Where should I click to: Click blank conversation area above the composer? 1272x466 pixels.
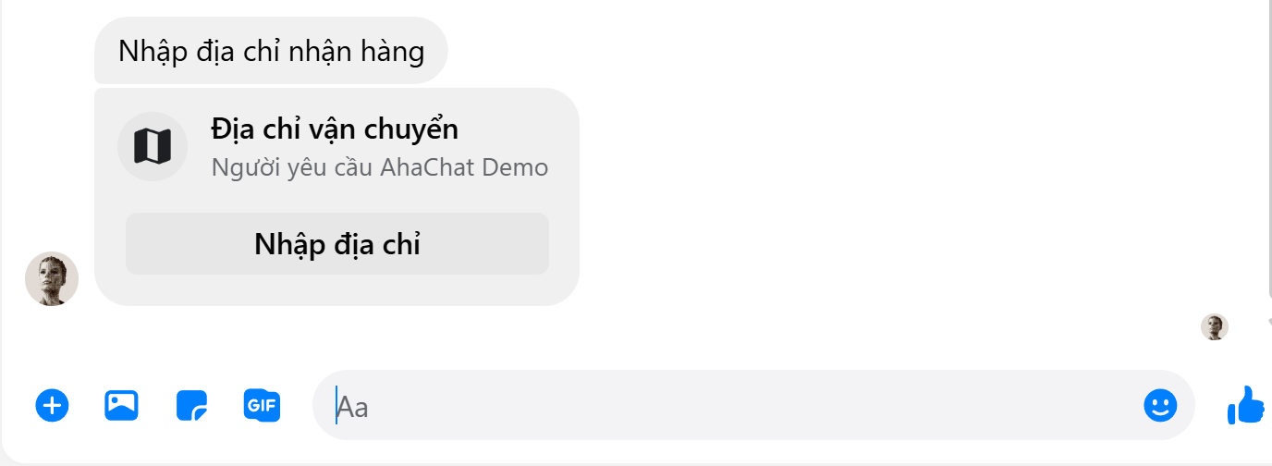pos(832,185)
